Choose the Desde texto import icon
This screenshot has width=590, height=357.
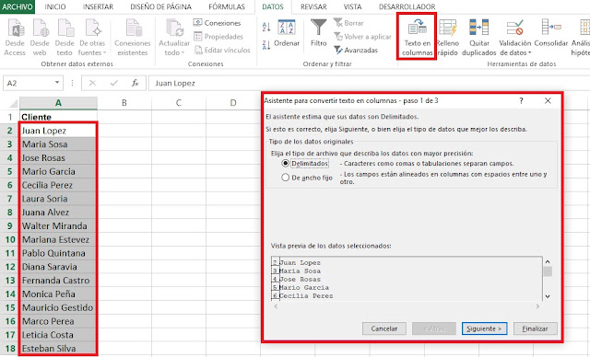point(65,38)
